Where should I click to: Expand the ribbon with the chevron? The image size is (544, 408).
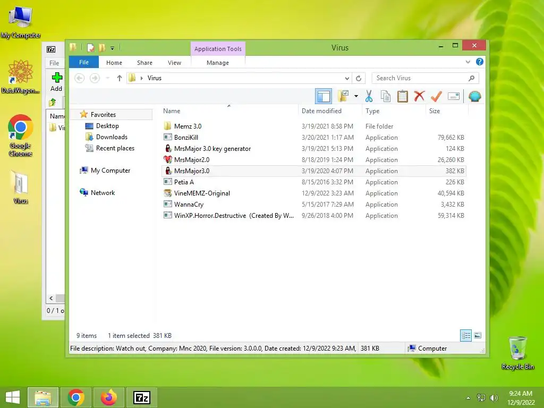[x=467, y=62]
